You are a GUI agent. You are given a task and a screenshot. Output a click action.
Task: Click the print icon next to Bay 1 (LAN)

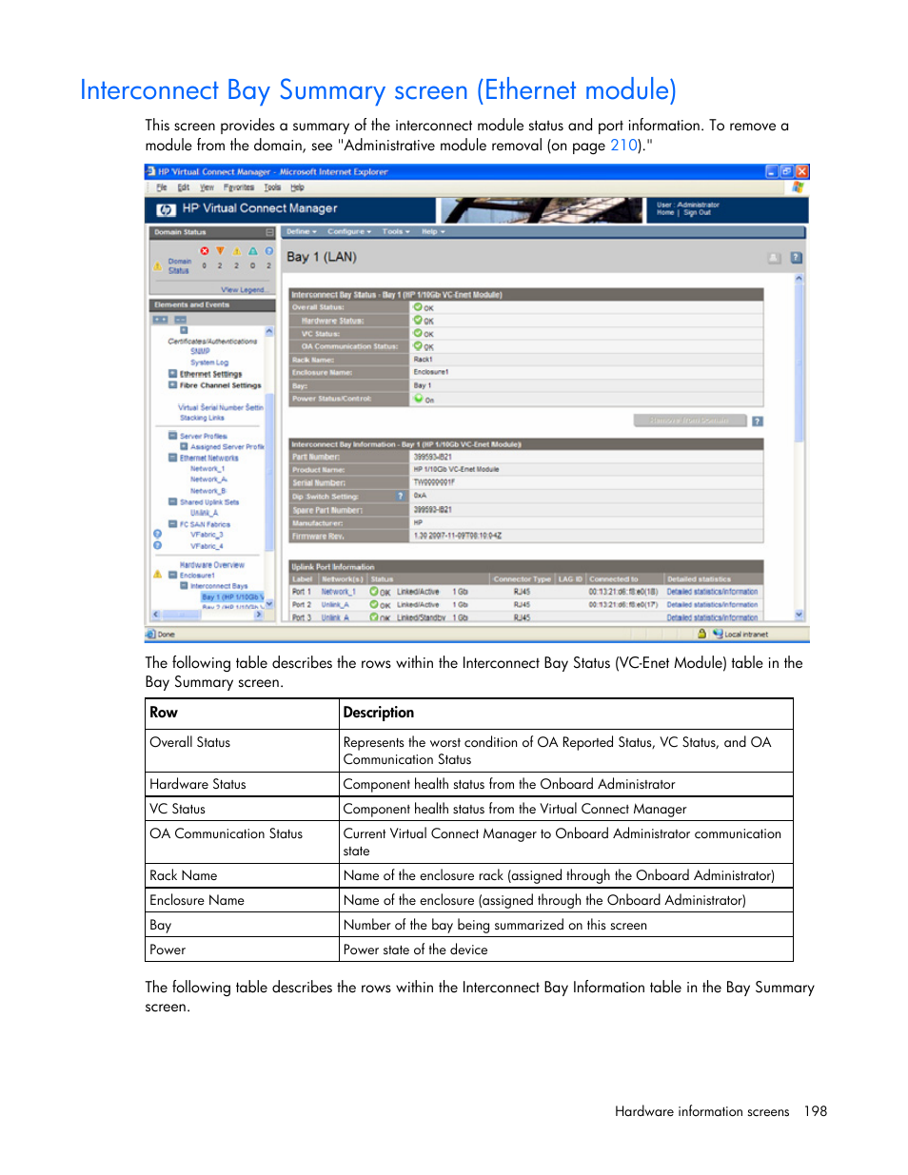pos(774,258)
